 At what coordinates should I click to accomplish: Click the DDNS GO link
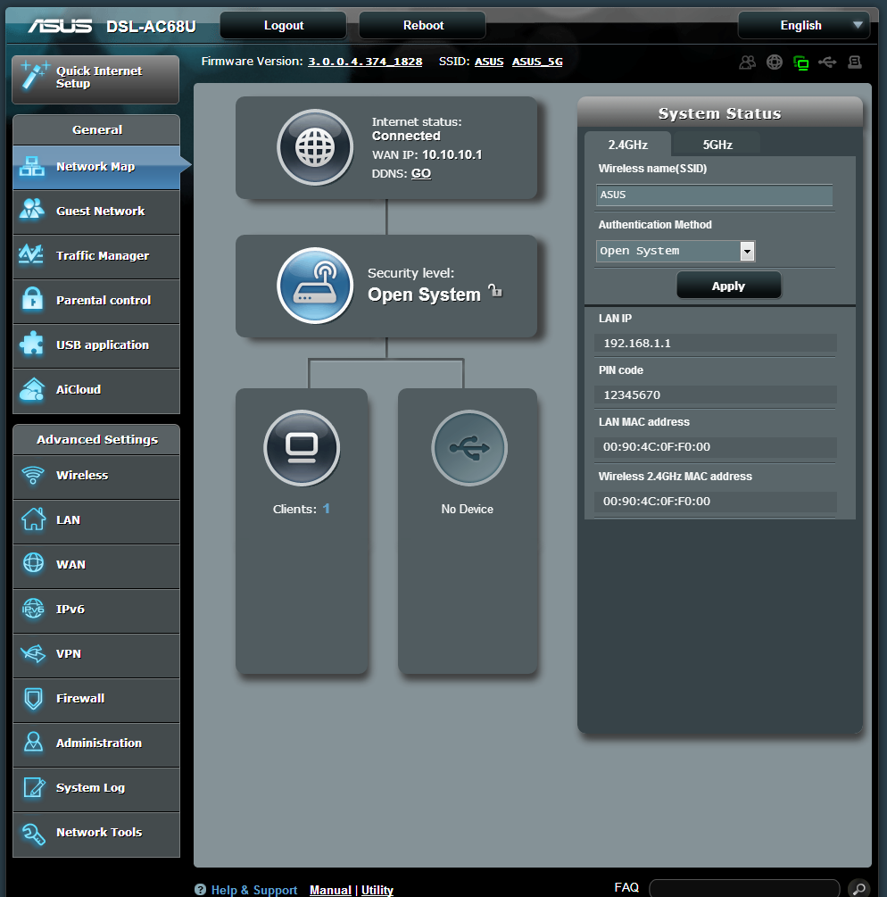click(x=421, y=173)
